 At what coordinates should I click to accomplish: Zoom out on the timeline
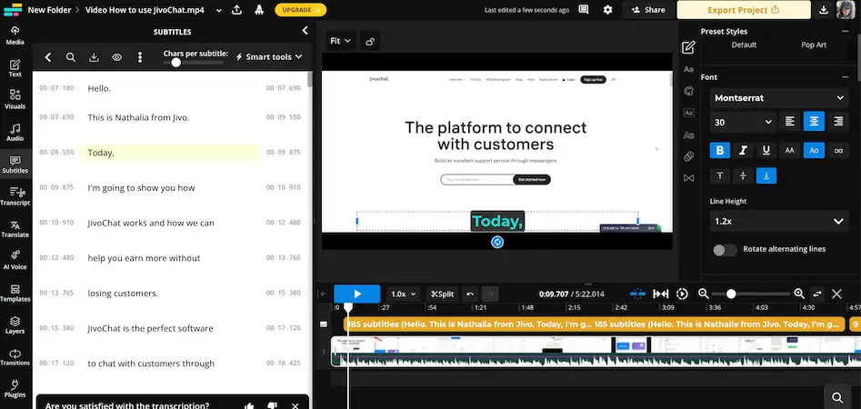tap(704, 294)
